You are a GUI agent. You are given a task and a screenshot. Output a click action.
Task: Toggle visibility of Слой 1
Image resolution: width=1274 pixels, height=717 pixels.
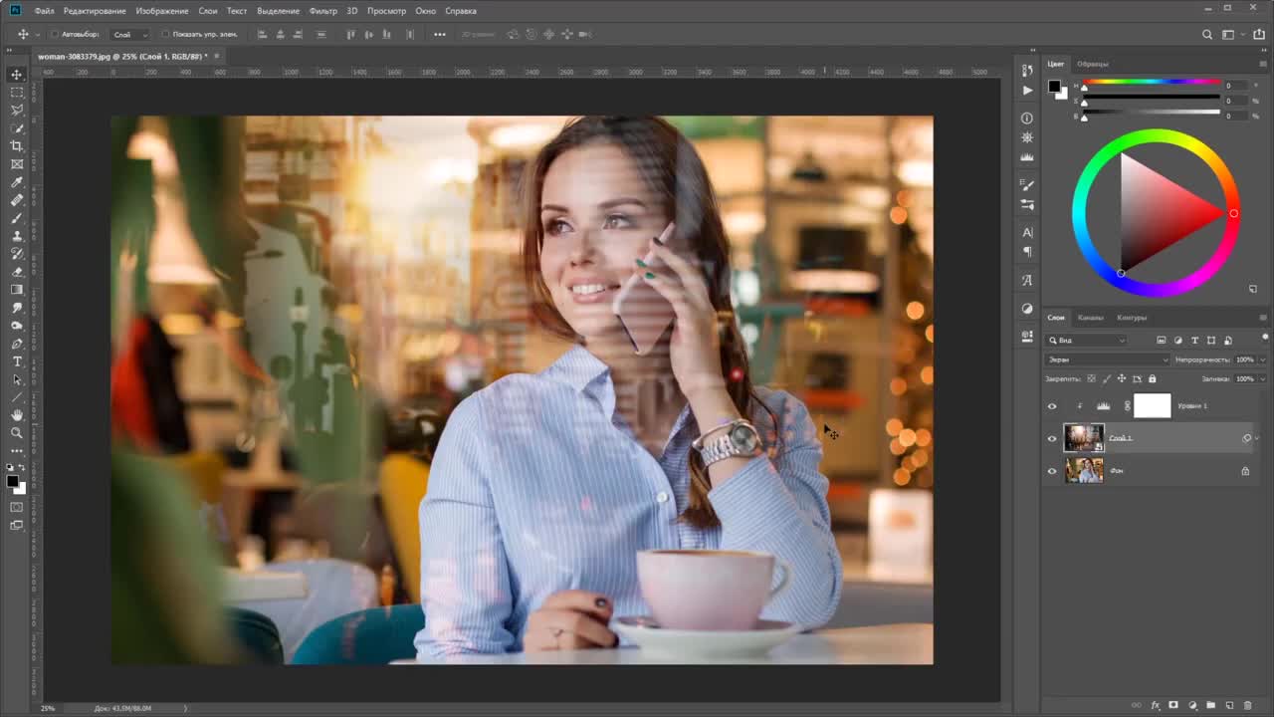(1052, 438)
